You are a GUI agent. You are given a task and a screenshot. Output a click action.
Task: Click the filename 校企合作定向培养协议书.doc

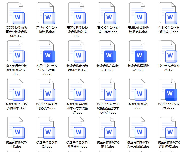[x=77, y=68]
